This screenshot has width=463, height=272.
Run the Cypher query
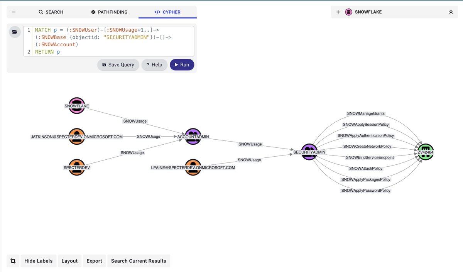tap(182, 64)
